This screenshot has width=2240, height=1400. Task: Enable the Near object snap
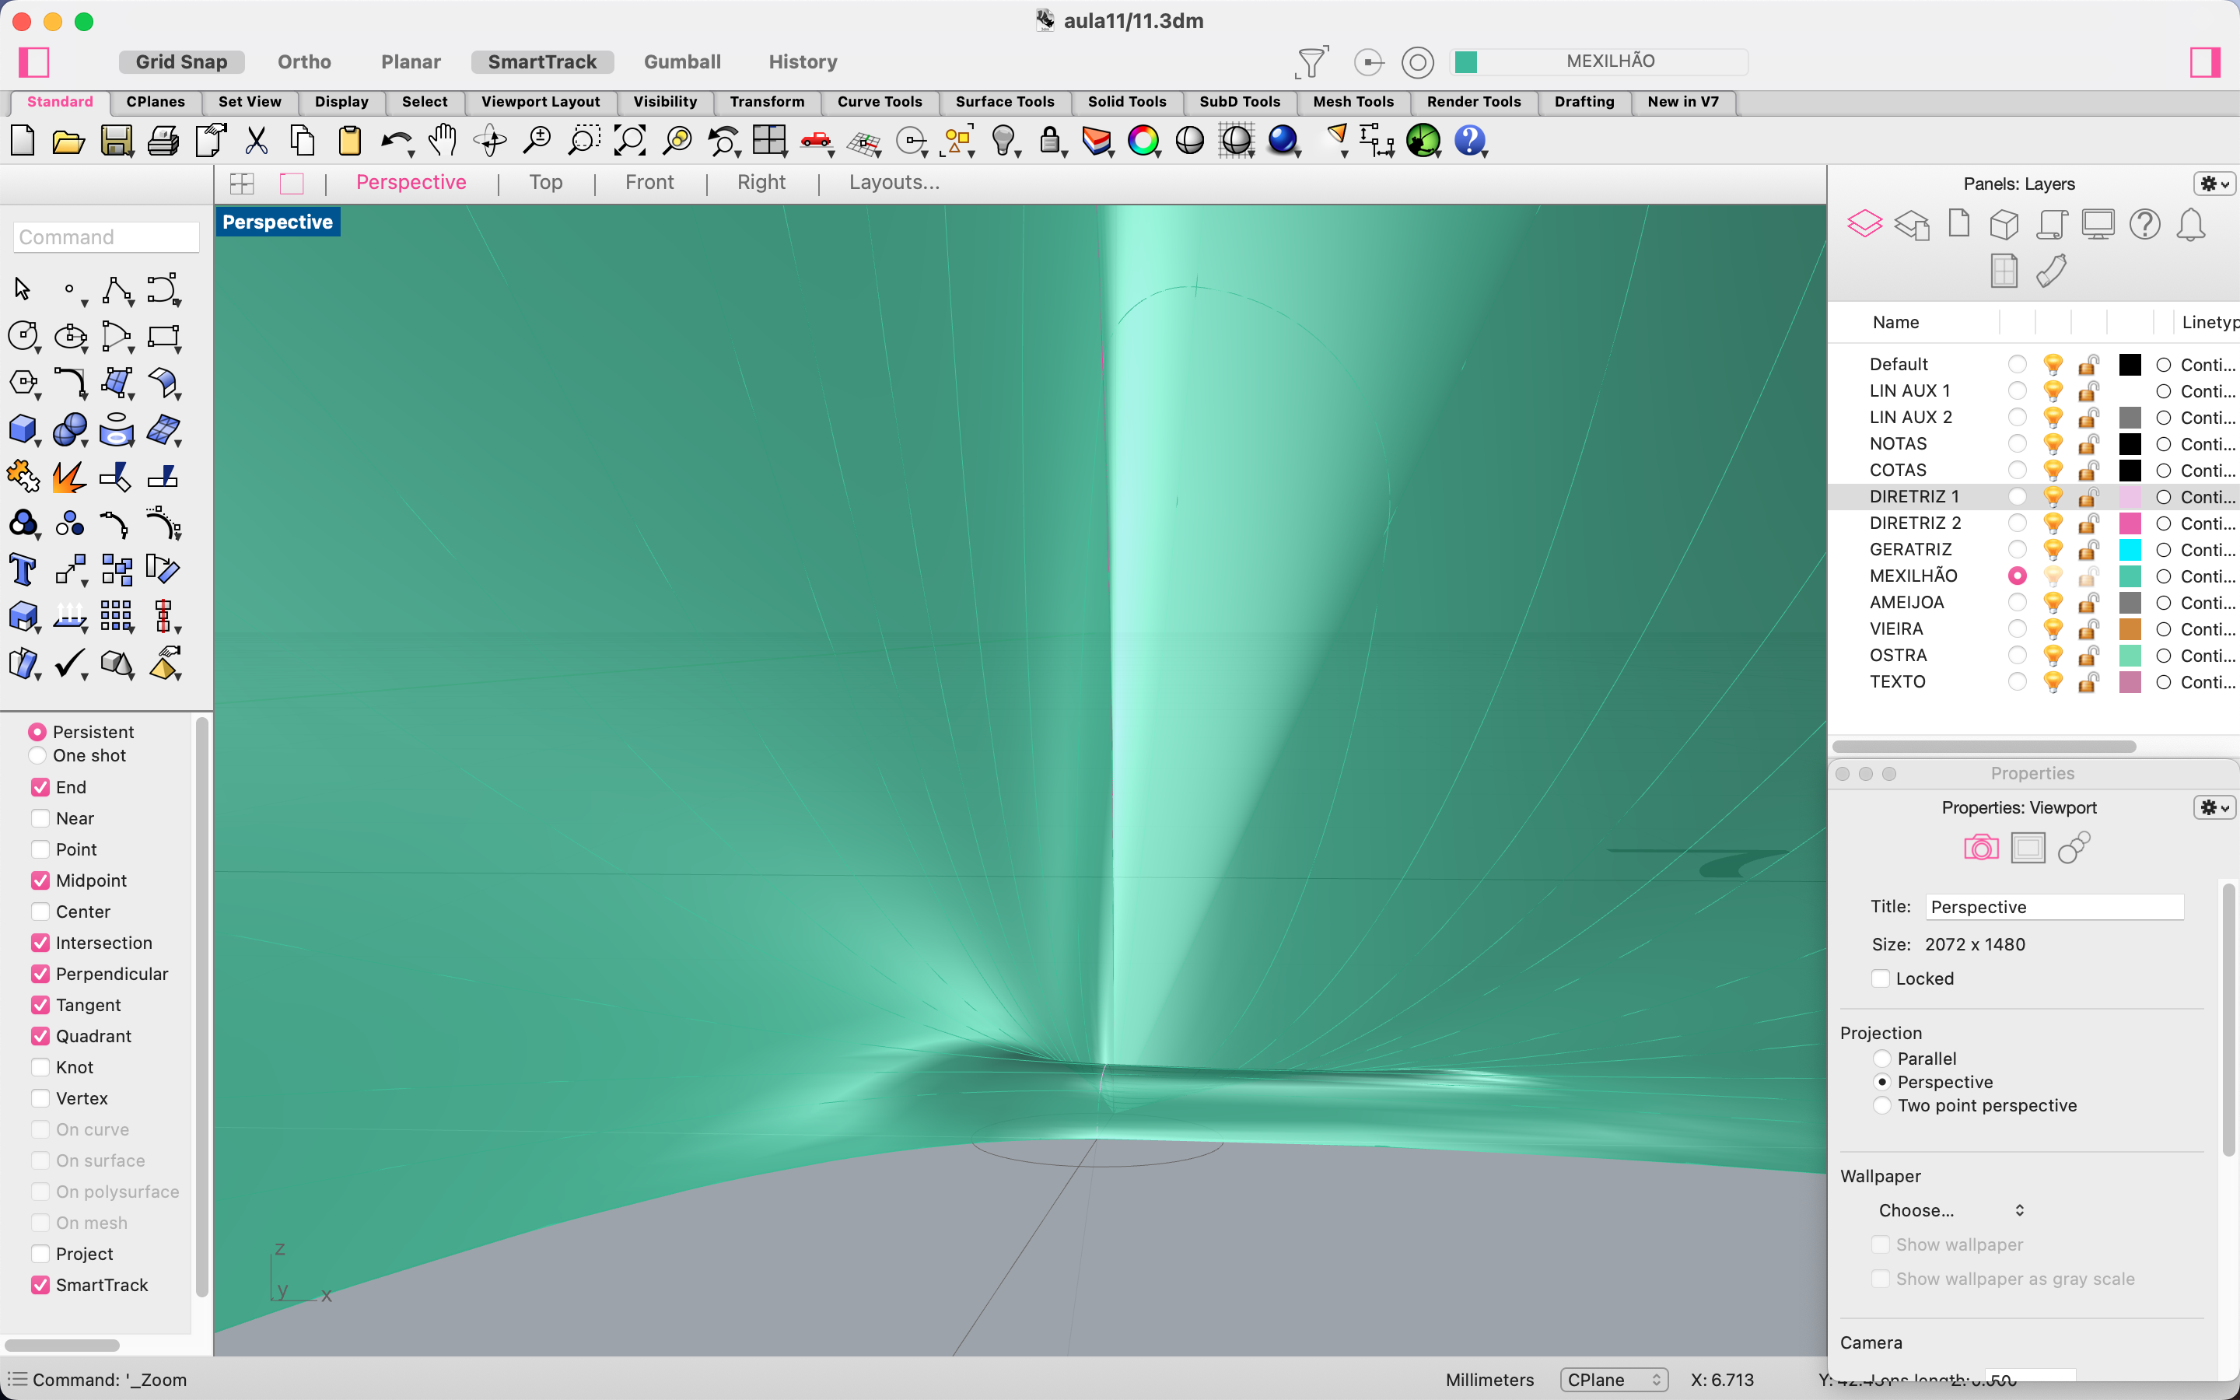tap(40, 818)
